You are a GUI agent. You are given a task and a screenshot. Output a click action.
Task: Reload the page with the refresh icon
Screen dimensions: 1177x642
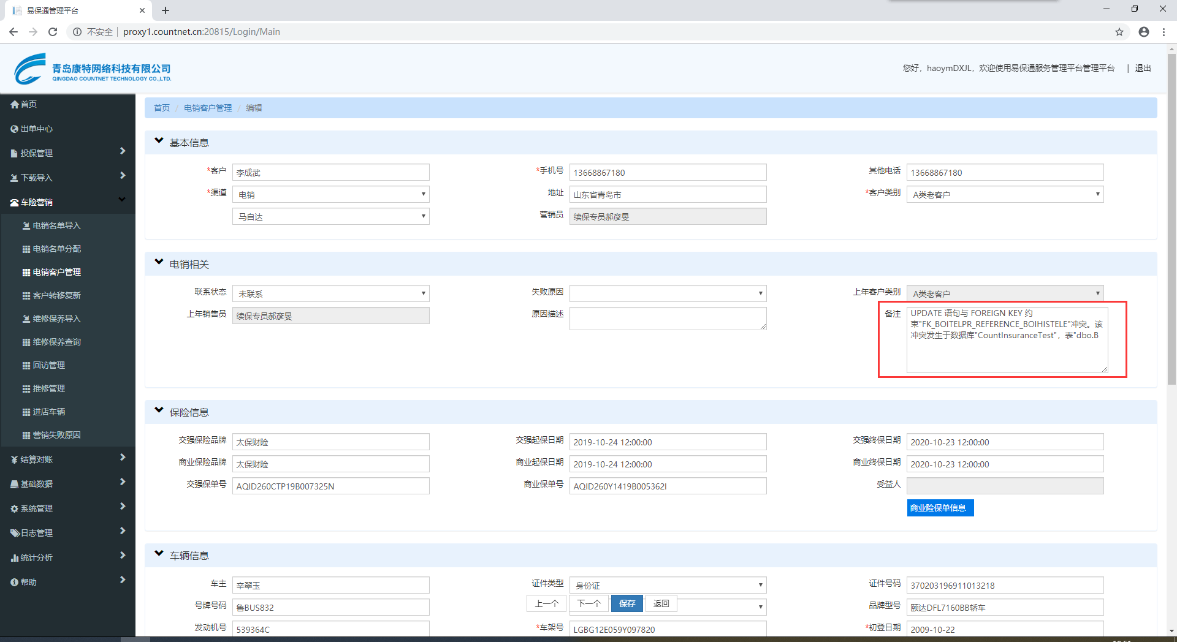tap(53, 32)
